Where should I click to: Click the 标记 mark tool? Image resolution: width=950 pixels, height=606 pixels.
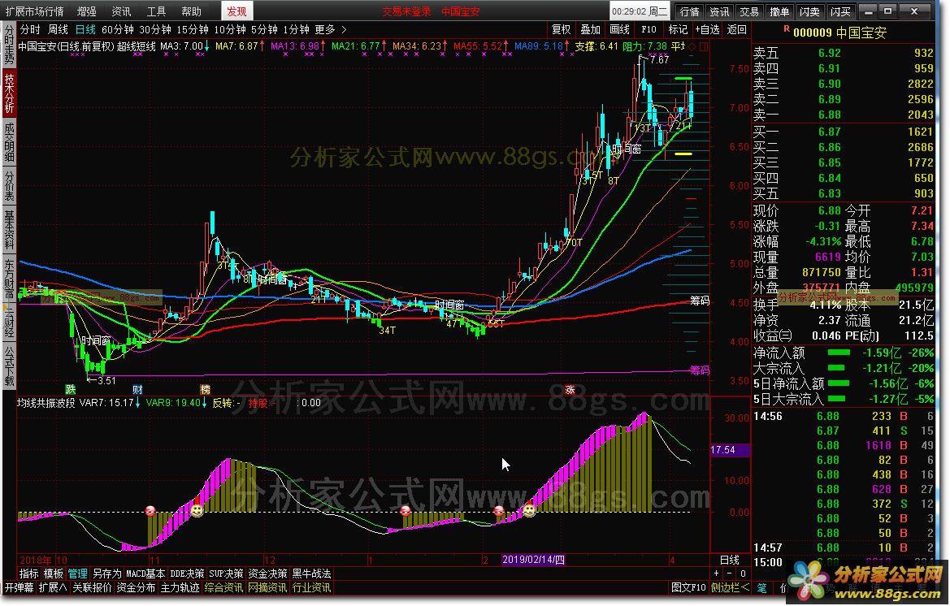pos(678,30)
